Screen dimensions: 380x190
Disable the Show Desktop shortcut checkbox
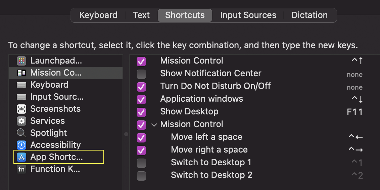coord(141,112)
